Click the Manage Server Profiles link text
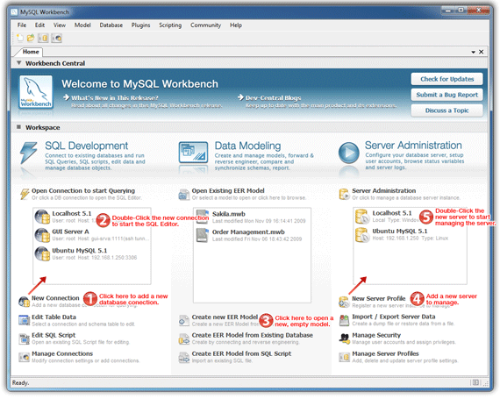 click(385, 353)
